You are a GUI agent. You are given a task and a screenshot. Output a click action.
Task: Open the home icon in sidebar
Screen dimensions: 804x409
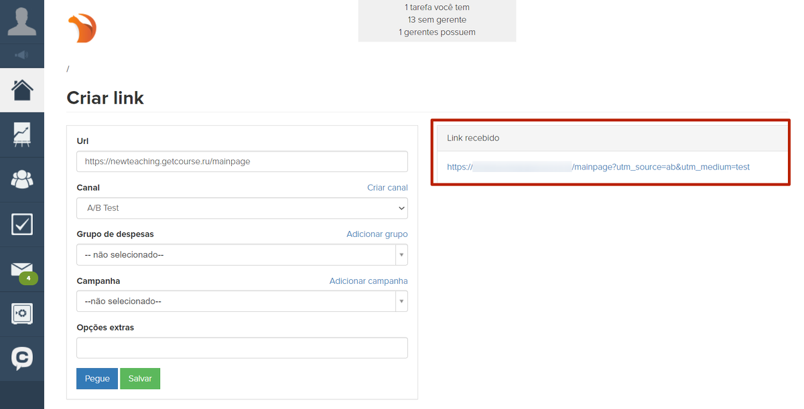(x=21, y=90)
